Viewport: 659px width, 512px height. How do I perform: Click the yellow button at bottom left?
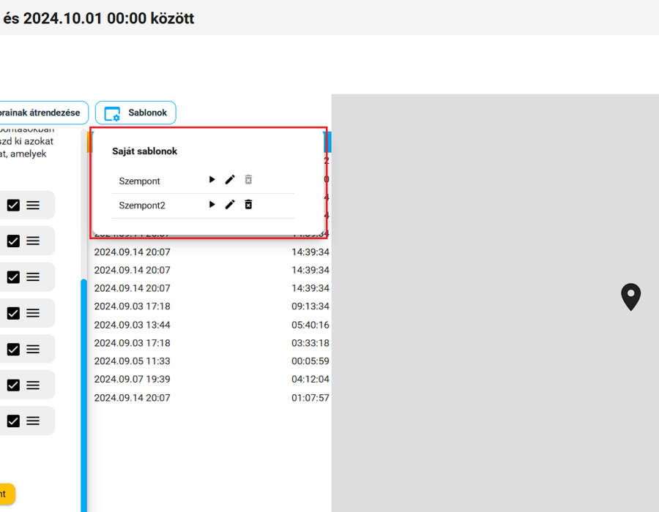(7, 494)
